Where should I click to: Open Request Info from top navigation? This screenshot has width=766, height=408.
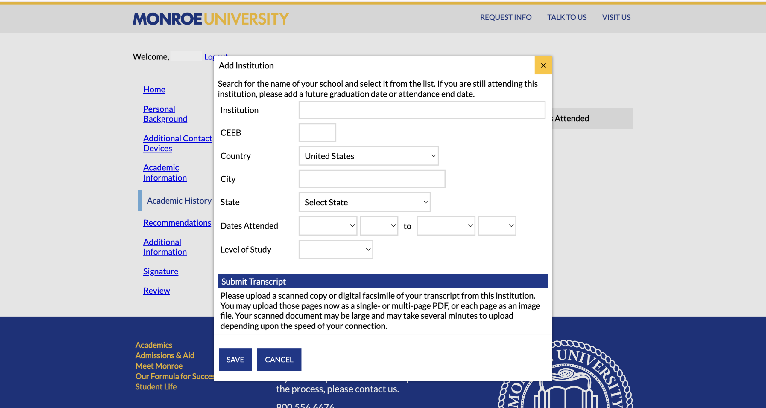[x=506, y=17]
